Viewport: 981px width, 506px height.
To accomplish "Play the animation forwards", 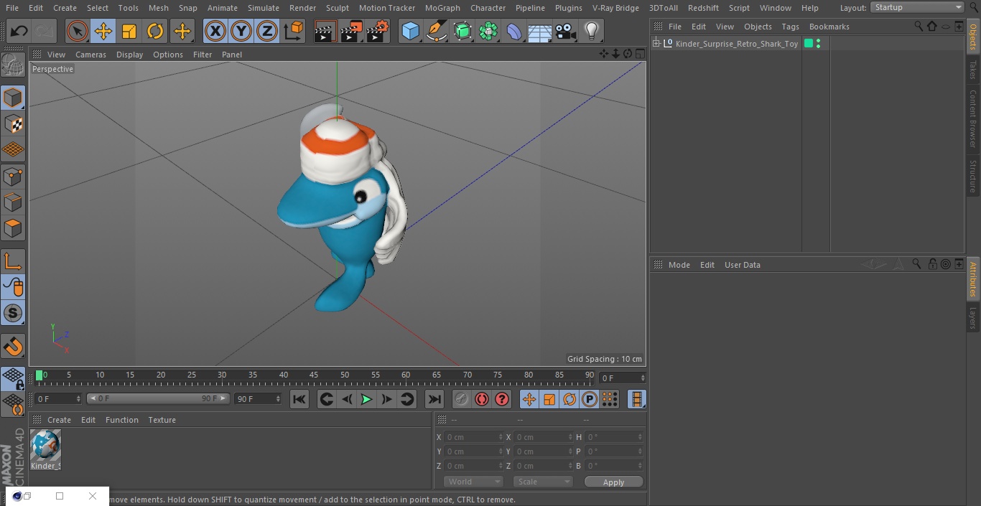I will click(x=366, y=399).
